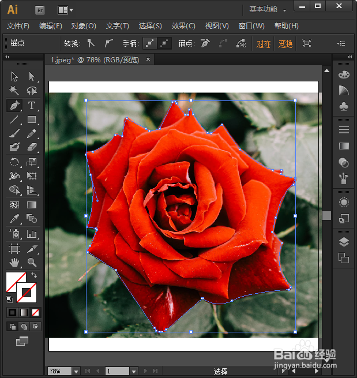357x378 pixels.
Task: Set None fill mode button
Action: point(35,313)
